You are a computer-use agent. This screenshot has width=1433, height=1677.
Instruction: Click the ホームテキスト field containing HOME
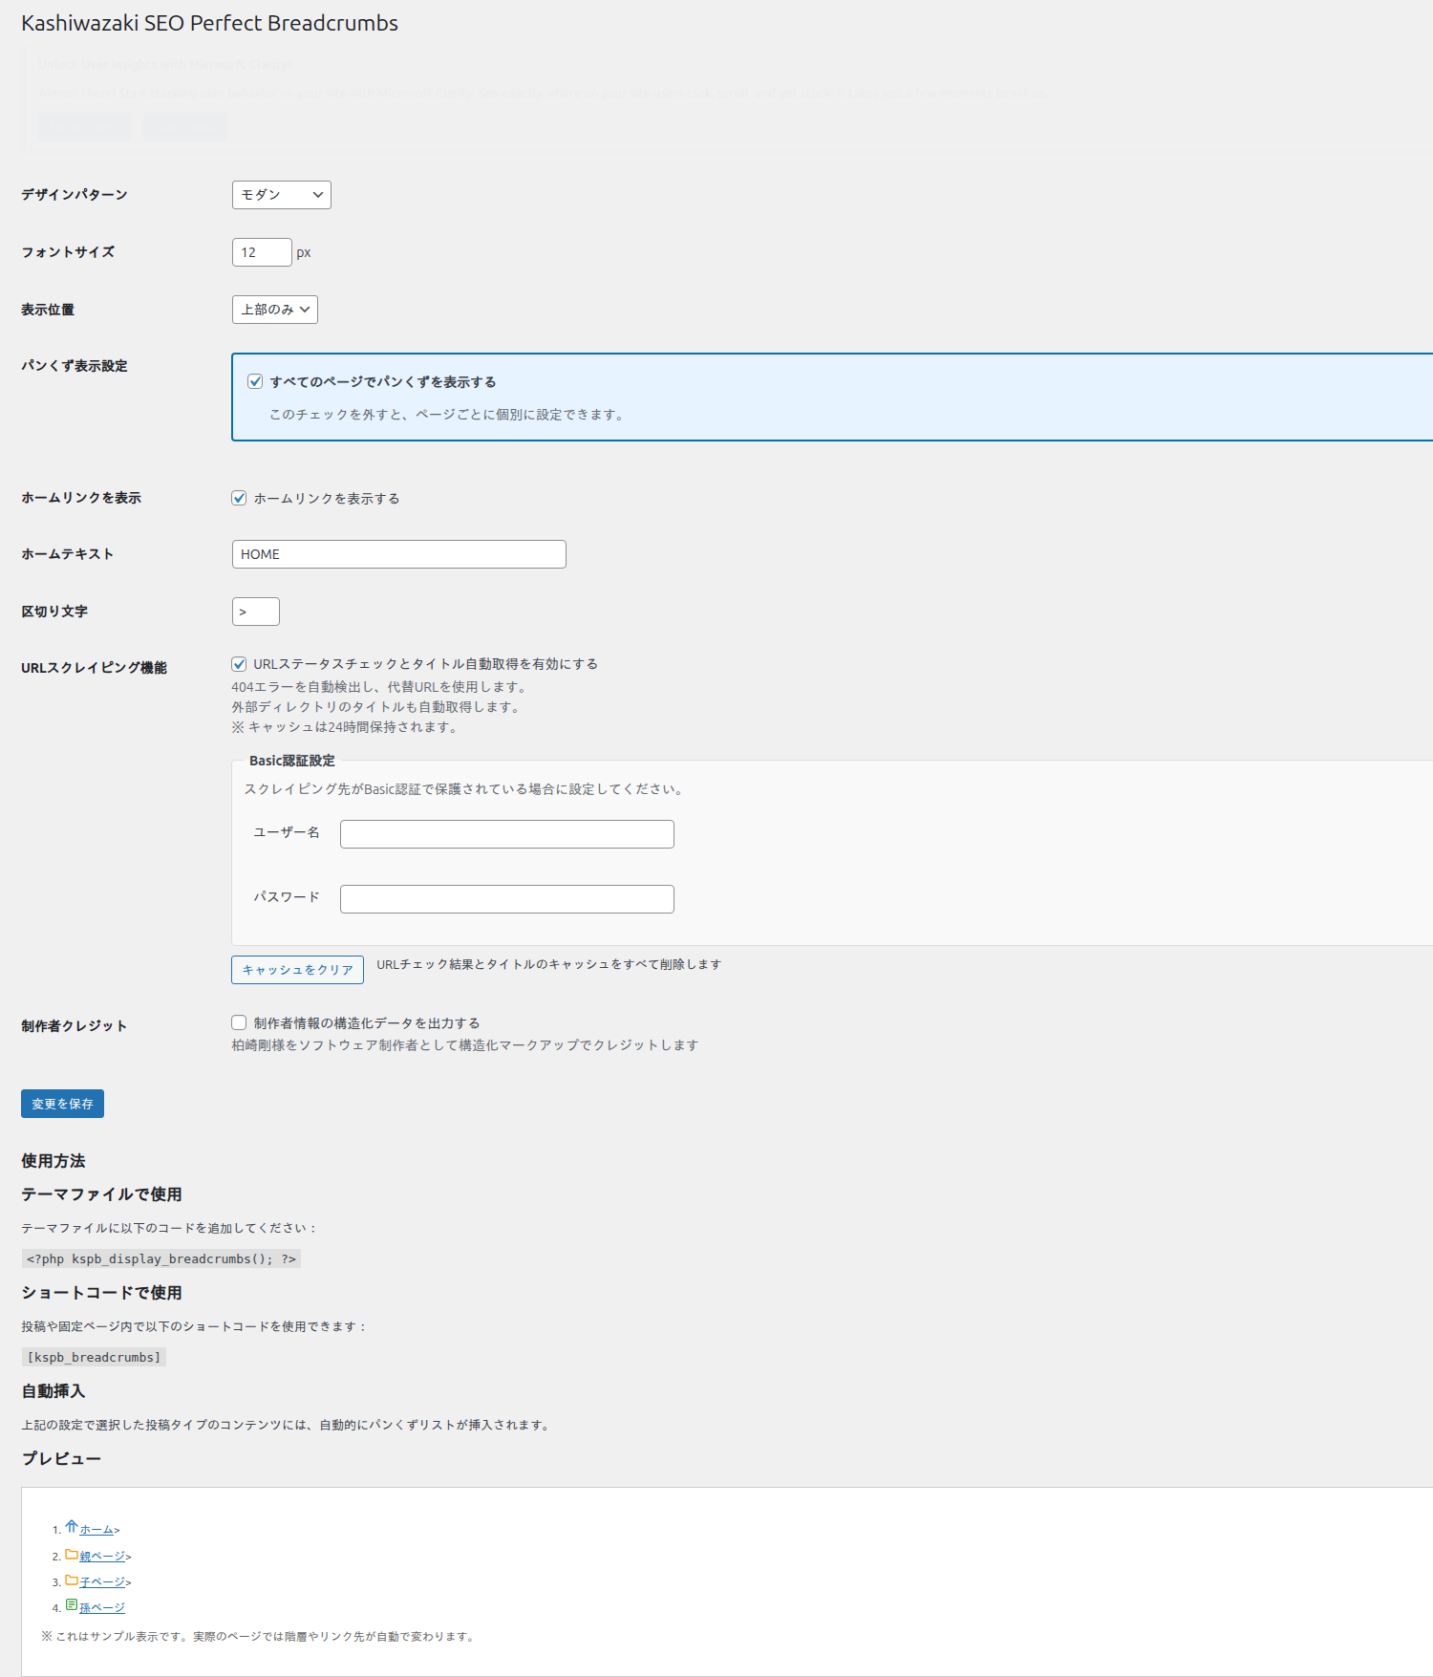398,554
